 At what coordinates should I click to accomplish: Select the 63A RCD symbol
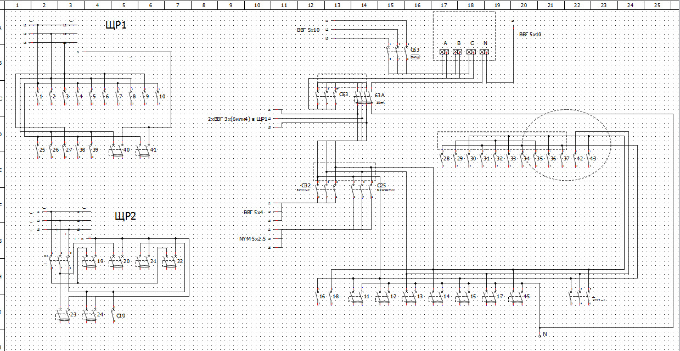point(362,97)
